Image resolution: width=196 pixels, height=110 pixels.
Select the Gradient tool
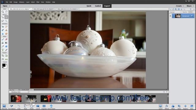tap(6, 43)
